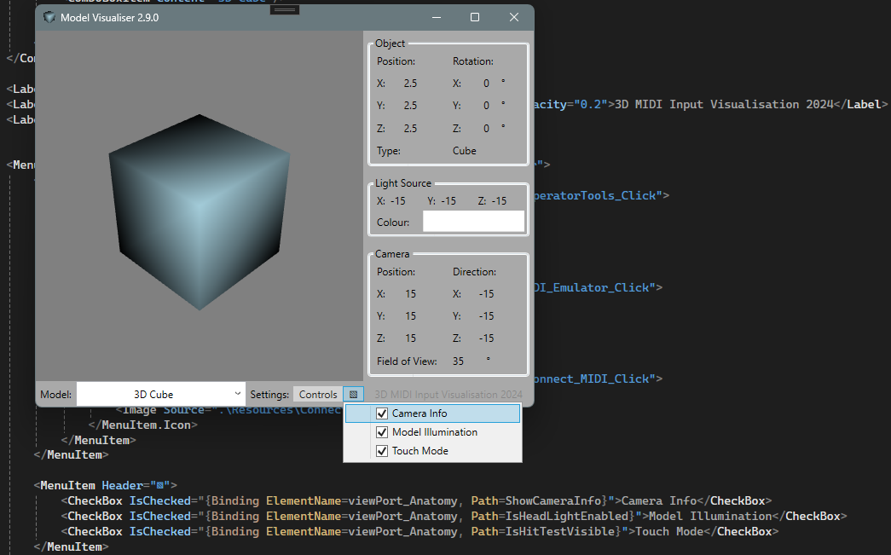Screen dimensions: 891x555
Task: Toggle Touch Mode off
Action: [381, 450]
